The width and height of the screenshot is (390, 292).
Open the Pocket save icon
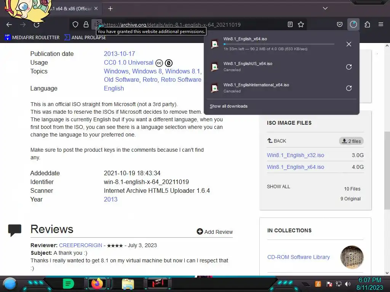click(x=339, y=24)
